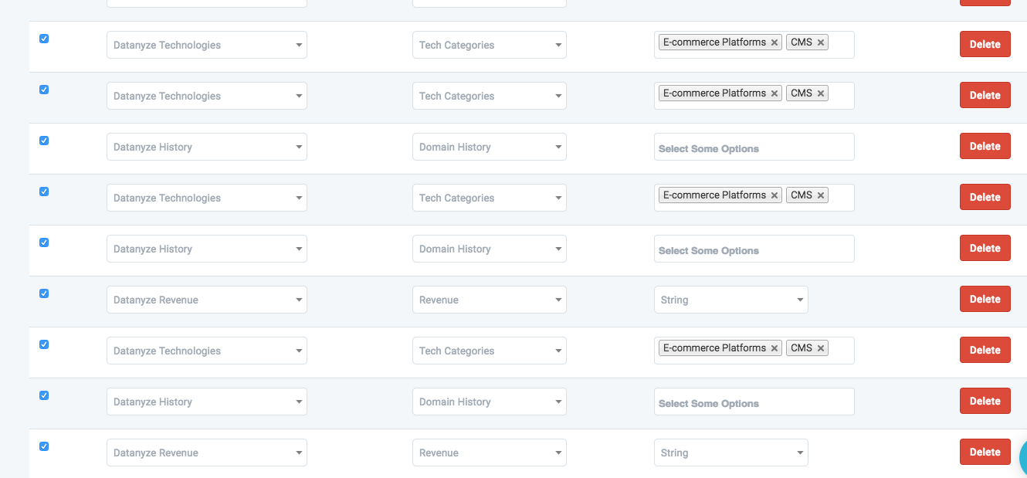Viewport: 1027px width, 478px height.
Task: Expand the String dropdown in upper Revenue row
Action: pyautogui.click(x=730, y=300)
